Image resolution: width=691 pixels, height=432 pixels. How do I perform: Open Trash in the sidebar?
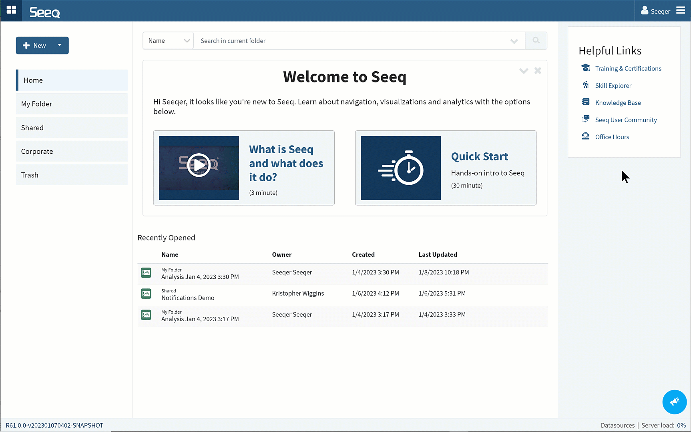pyautogui.click(x=72, y=175)
